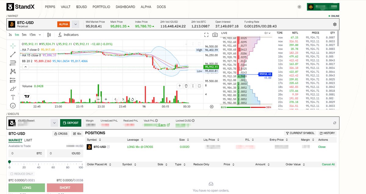The height and width of the screenshot is (194, 366).
Task: Zoom in the chart with plus button
Action: pyautogui.click(x=106, y=99)
